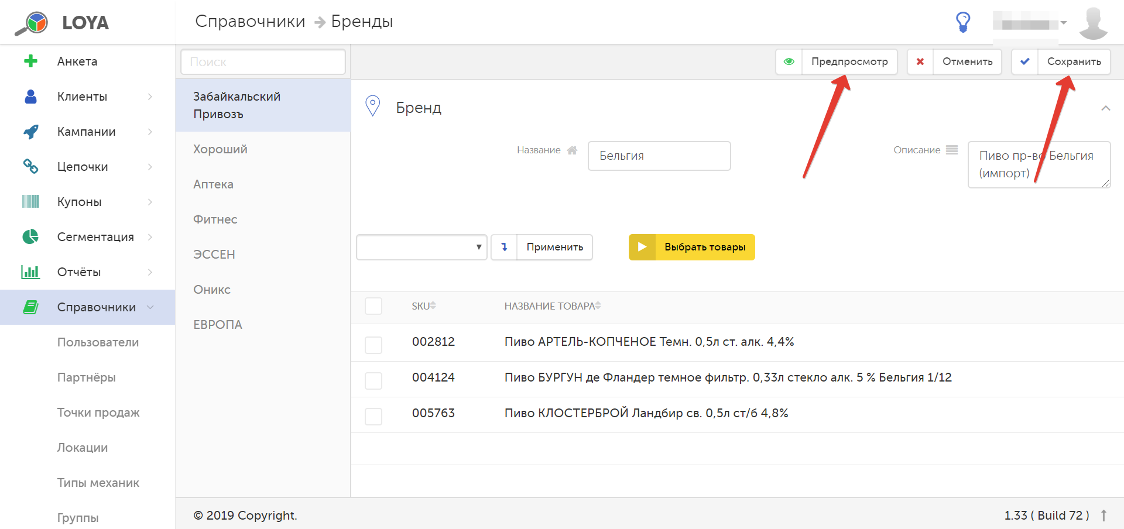Select Забайкальский Привозъ in the list
This screenshot has height=529, width=1124.
pos(263,105)
